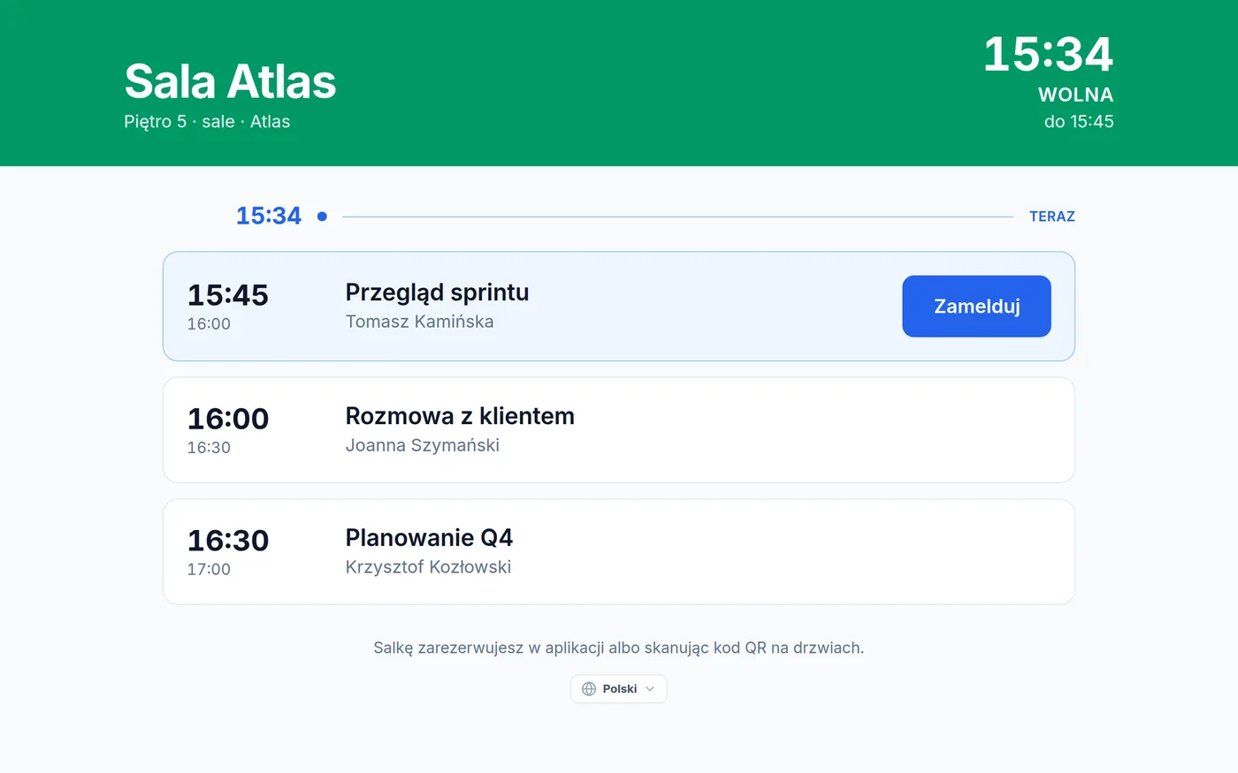Screen dimensions: 1238x773
Task: Click the 16:30 start time in third card
Action: tap(228, 541)
